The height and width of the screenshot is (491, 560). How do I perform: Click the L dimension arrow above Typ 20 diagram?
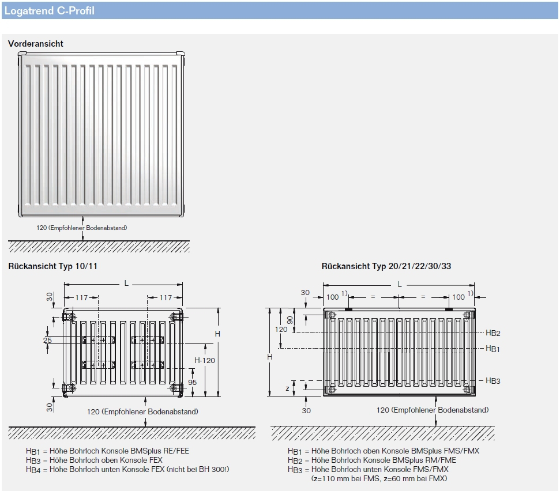tap(400, 284)
